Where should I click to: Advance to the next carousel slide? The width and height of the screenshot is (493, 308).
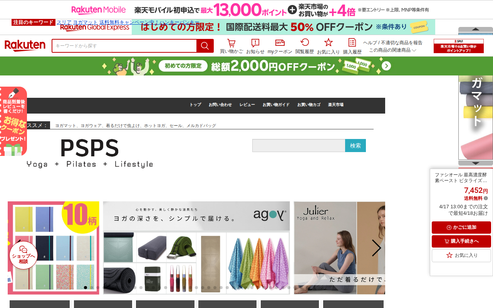coord(376,248)
